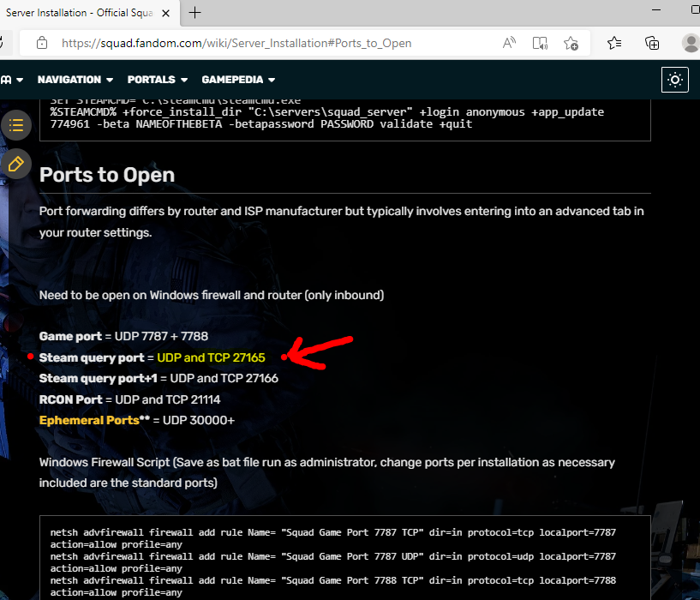Select 'Game port' line text
Viewport: 700px width, 600px height.
pyautogui.click(x=123, y=336)
